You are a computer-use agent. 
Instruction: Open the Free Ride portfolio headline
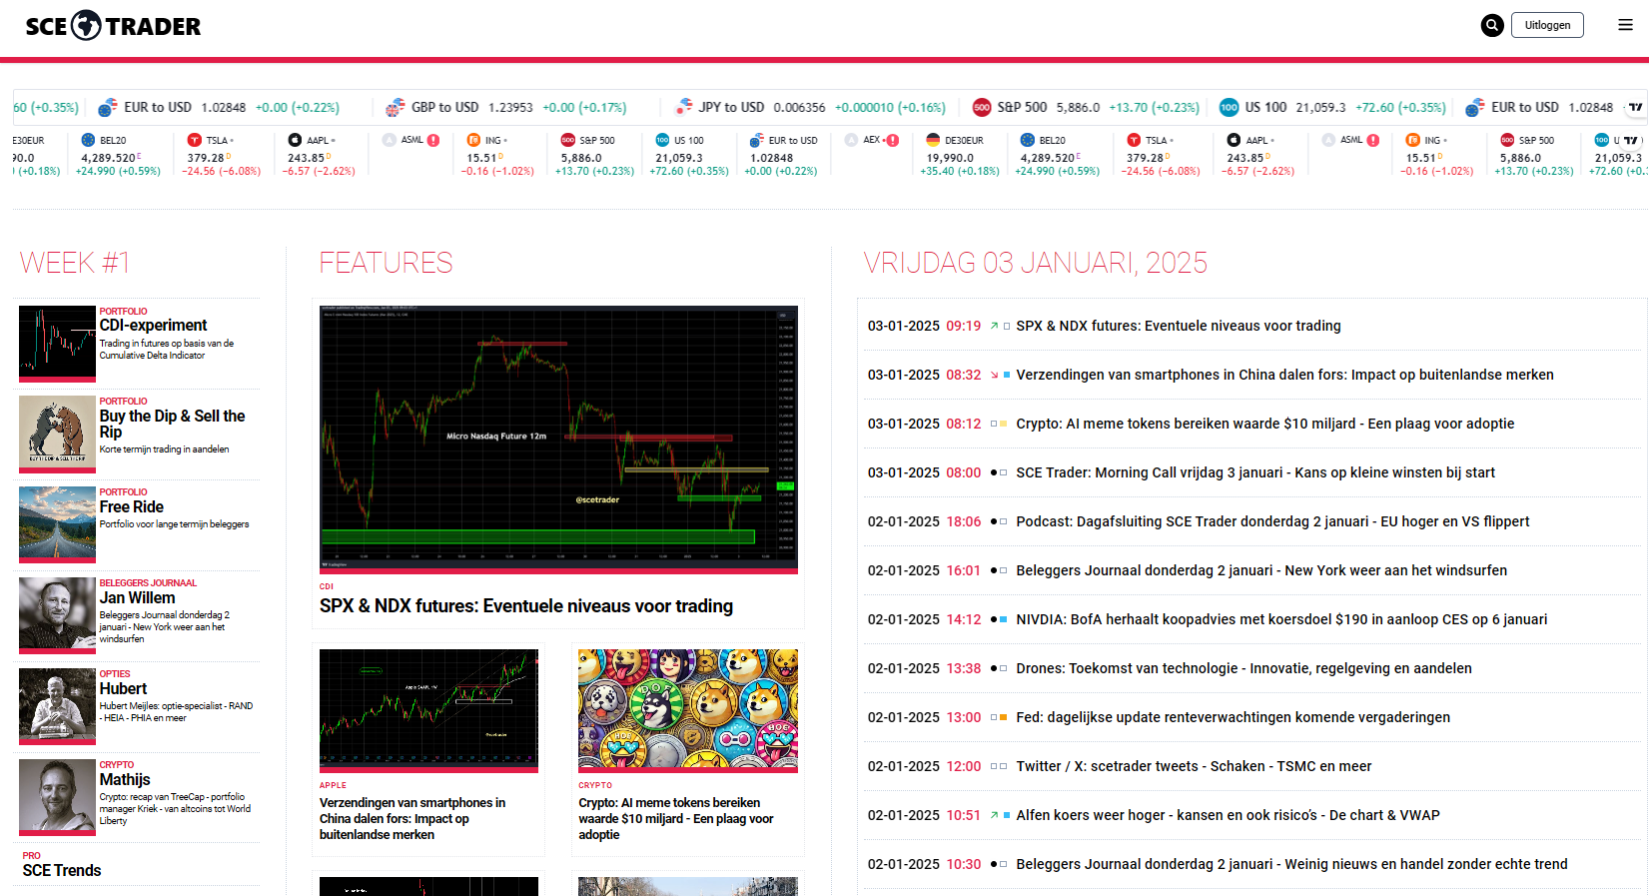pos(131,506)
